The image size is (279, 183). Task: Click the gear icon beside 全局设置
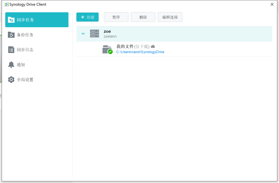tap(11, 79)
